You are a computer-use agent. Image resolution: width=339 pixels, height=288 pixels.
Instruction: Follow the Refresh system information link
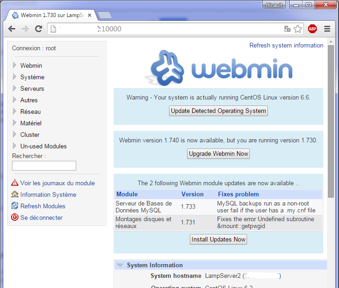coord(286,45)
